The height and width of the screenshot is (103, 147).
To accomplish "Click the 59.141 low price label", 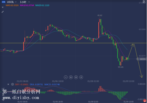I will point(121,67).
